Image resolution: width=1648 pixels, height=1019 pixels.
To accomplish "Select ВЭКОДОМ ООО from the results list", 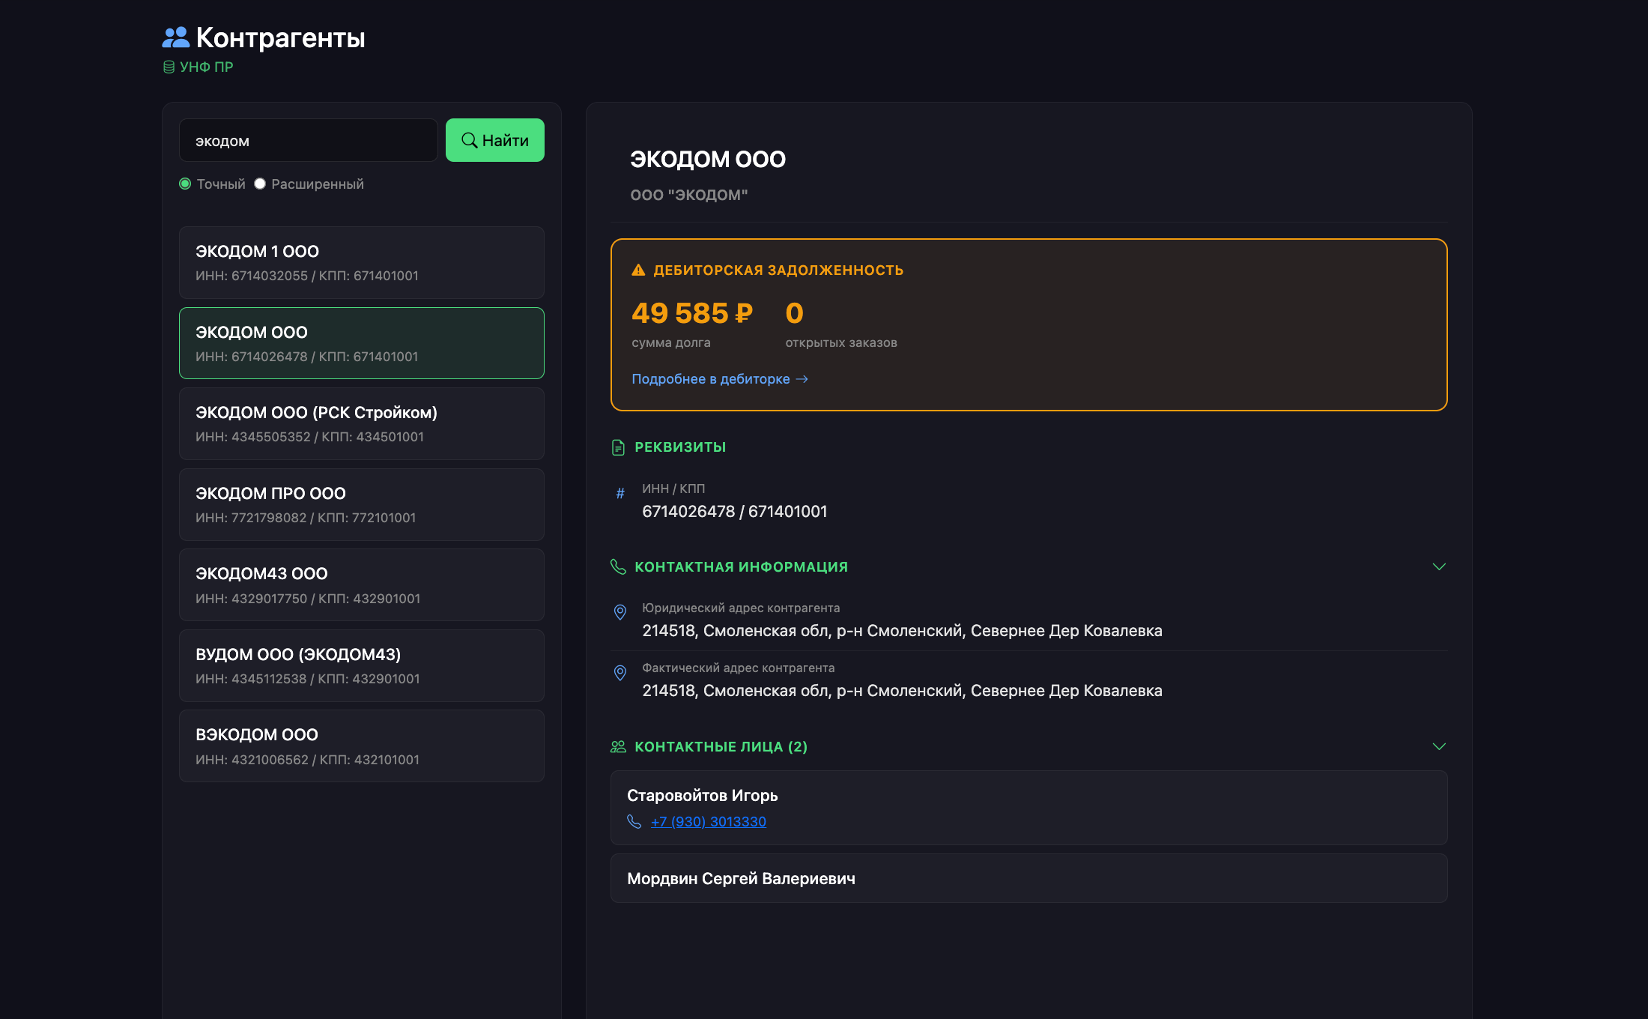I will point(361,745).
